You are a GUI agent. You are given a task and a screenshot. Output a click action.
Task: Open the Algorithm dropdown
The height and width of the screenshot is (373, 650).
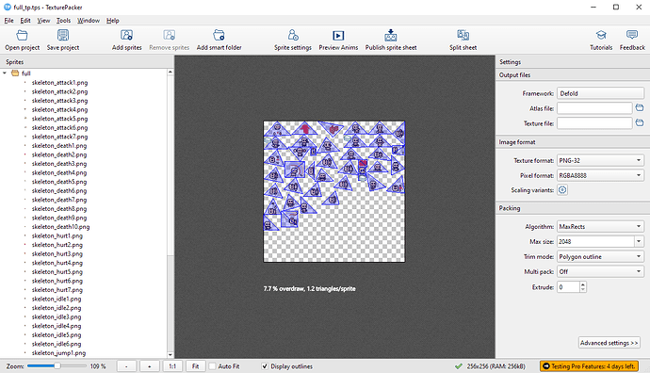pyautogui.click(x=601, y=227)
